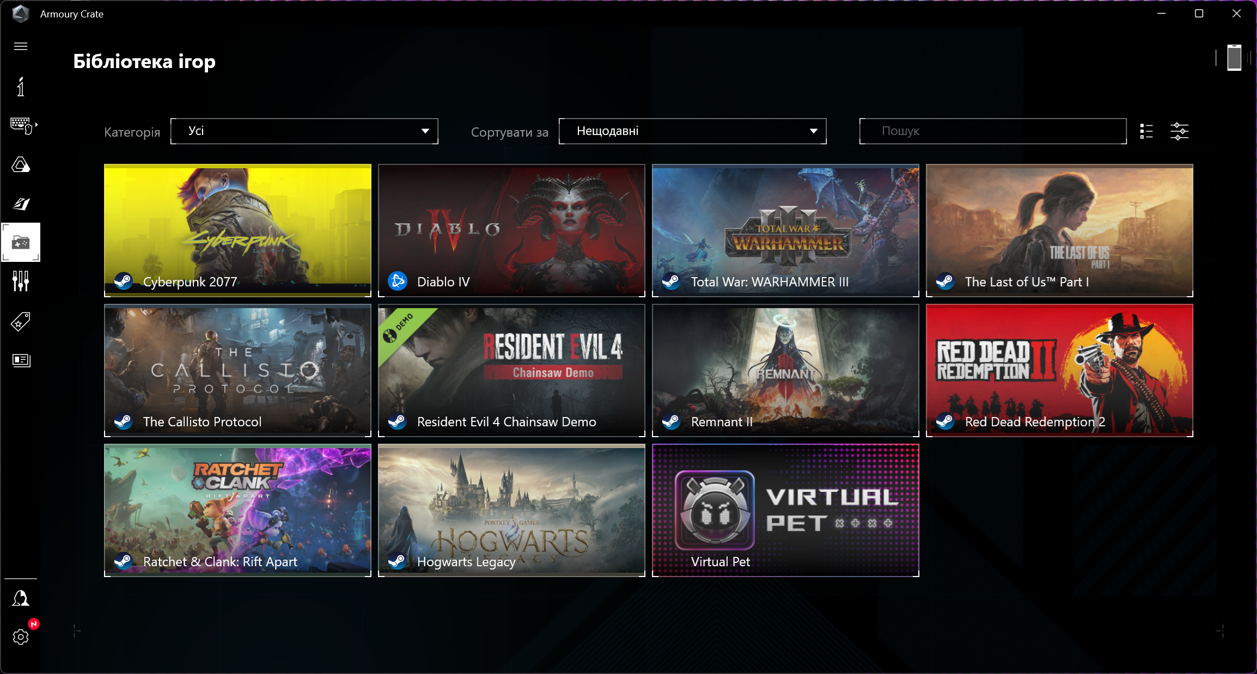The height and width of the screenshot is (674, 1257).
Task: Open the library filter settings icon
Action: click(1180, 131)
